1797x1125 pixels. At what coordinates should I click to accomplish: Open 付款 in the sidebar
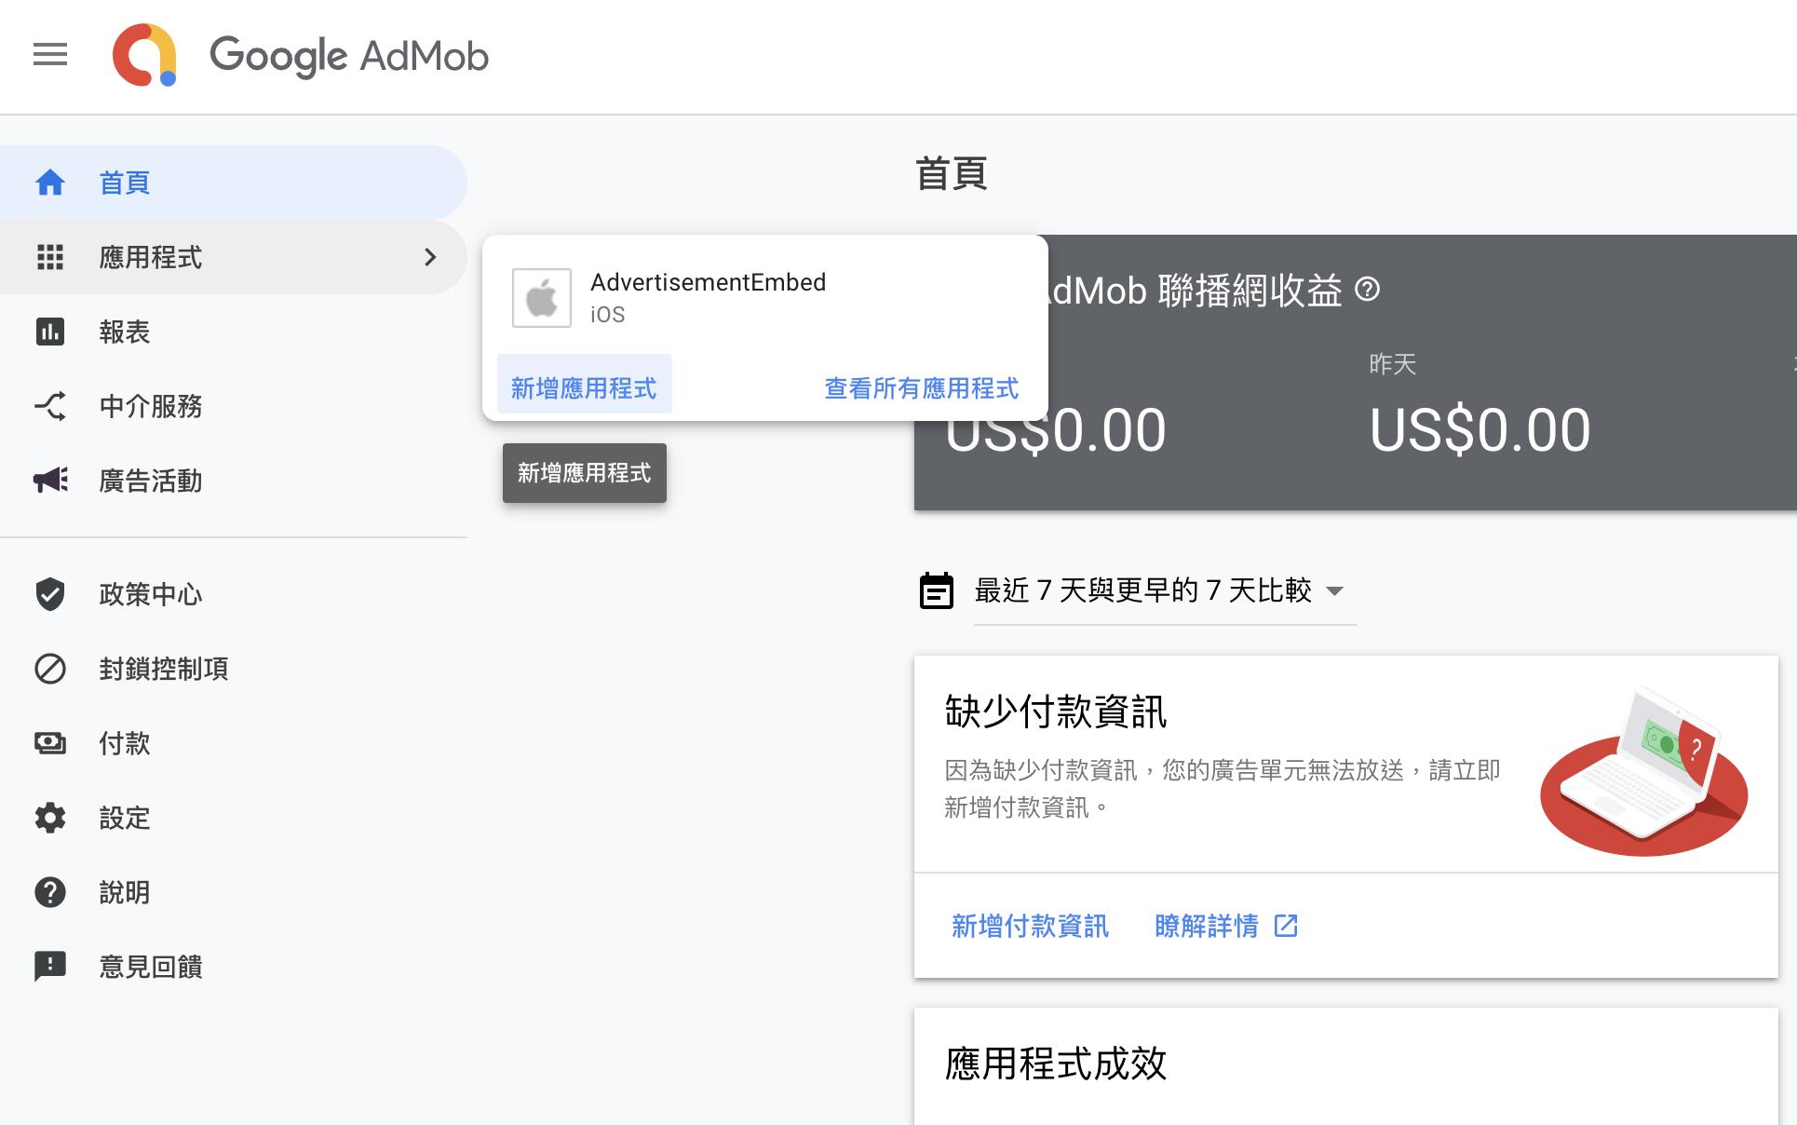pyautogui.click(x=233, y=743)
